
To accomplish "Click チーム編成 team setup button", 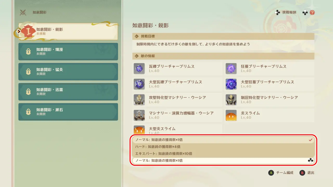I will click(x=281, y=173).
